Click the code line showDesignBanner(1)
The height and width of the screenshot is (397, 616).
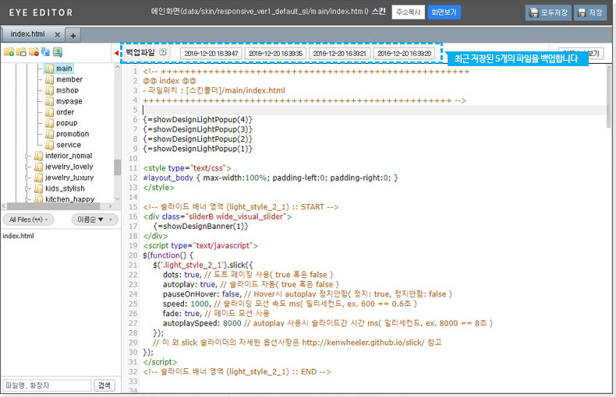[x=200, y=227]
